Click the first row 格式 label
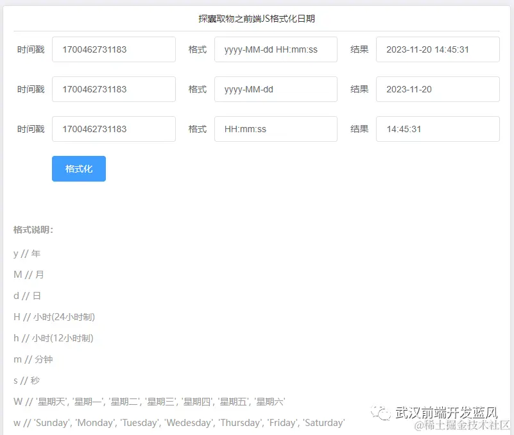The width and height of the screenshot is (514, 435). coord(198,49)
